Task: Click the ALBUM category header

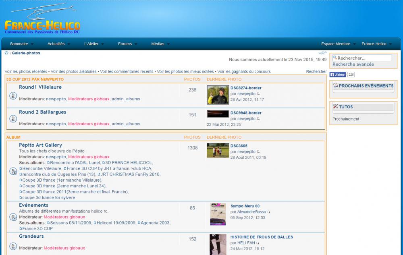Action: tap(13, 137)
